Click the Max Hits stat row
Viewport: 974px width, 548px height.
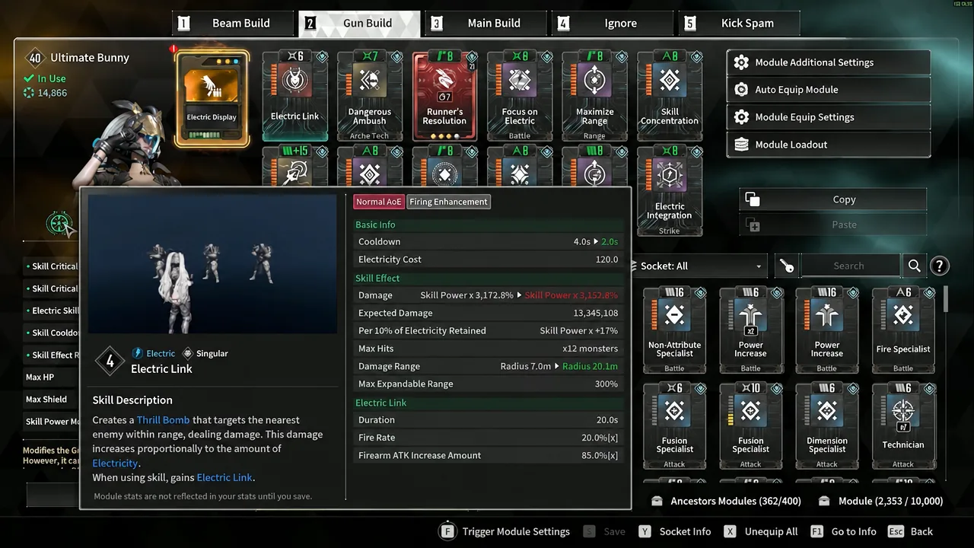click(488, 349)
